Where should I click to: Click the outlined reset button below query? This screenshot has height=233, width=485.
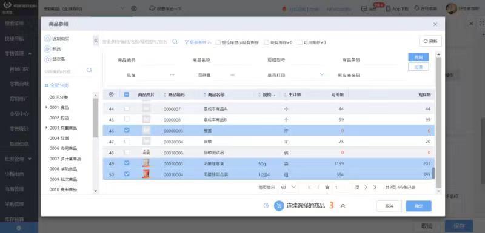pyautogui.click(x=418, y=67)
